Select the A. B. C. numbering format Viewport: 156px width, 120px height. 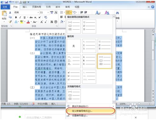click(x=89, y=61)
